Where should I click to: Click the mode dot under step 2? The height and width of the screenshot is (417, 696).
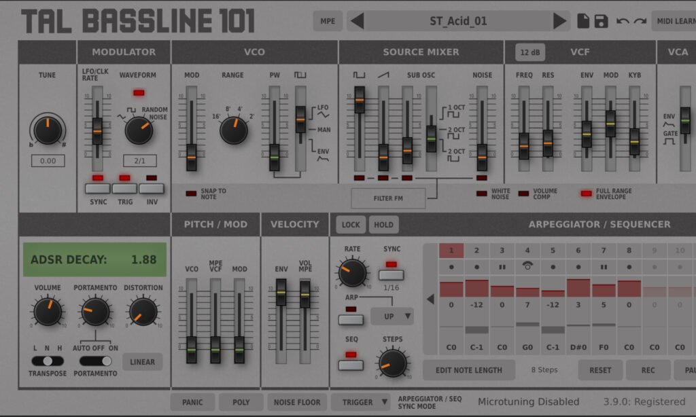click(x=476, y=267)
